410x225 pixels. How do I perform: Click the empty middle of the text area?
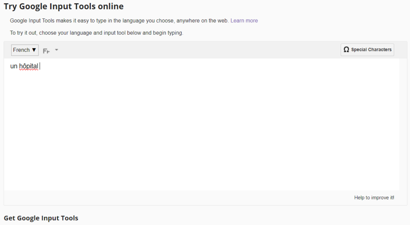201,125
